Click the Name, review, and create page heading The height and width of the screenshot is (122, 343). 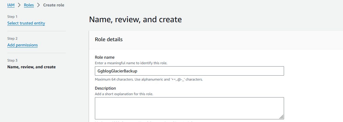135,20
